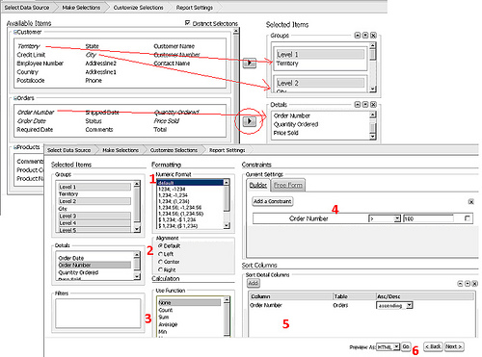Open the Preview As HTML dropdown

pyautogui.click(x=388, y=346)
